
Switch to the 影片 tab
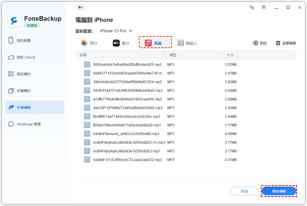121,43
